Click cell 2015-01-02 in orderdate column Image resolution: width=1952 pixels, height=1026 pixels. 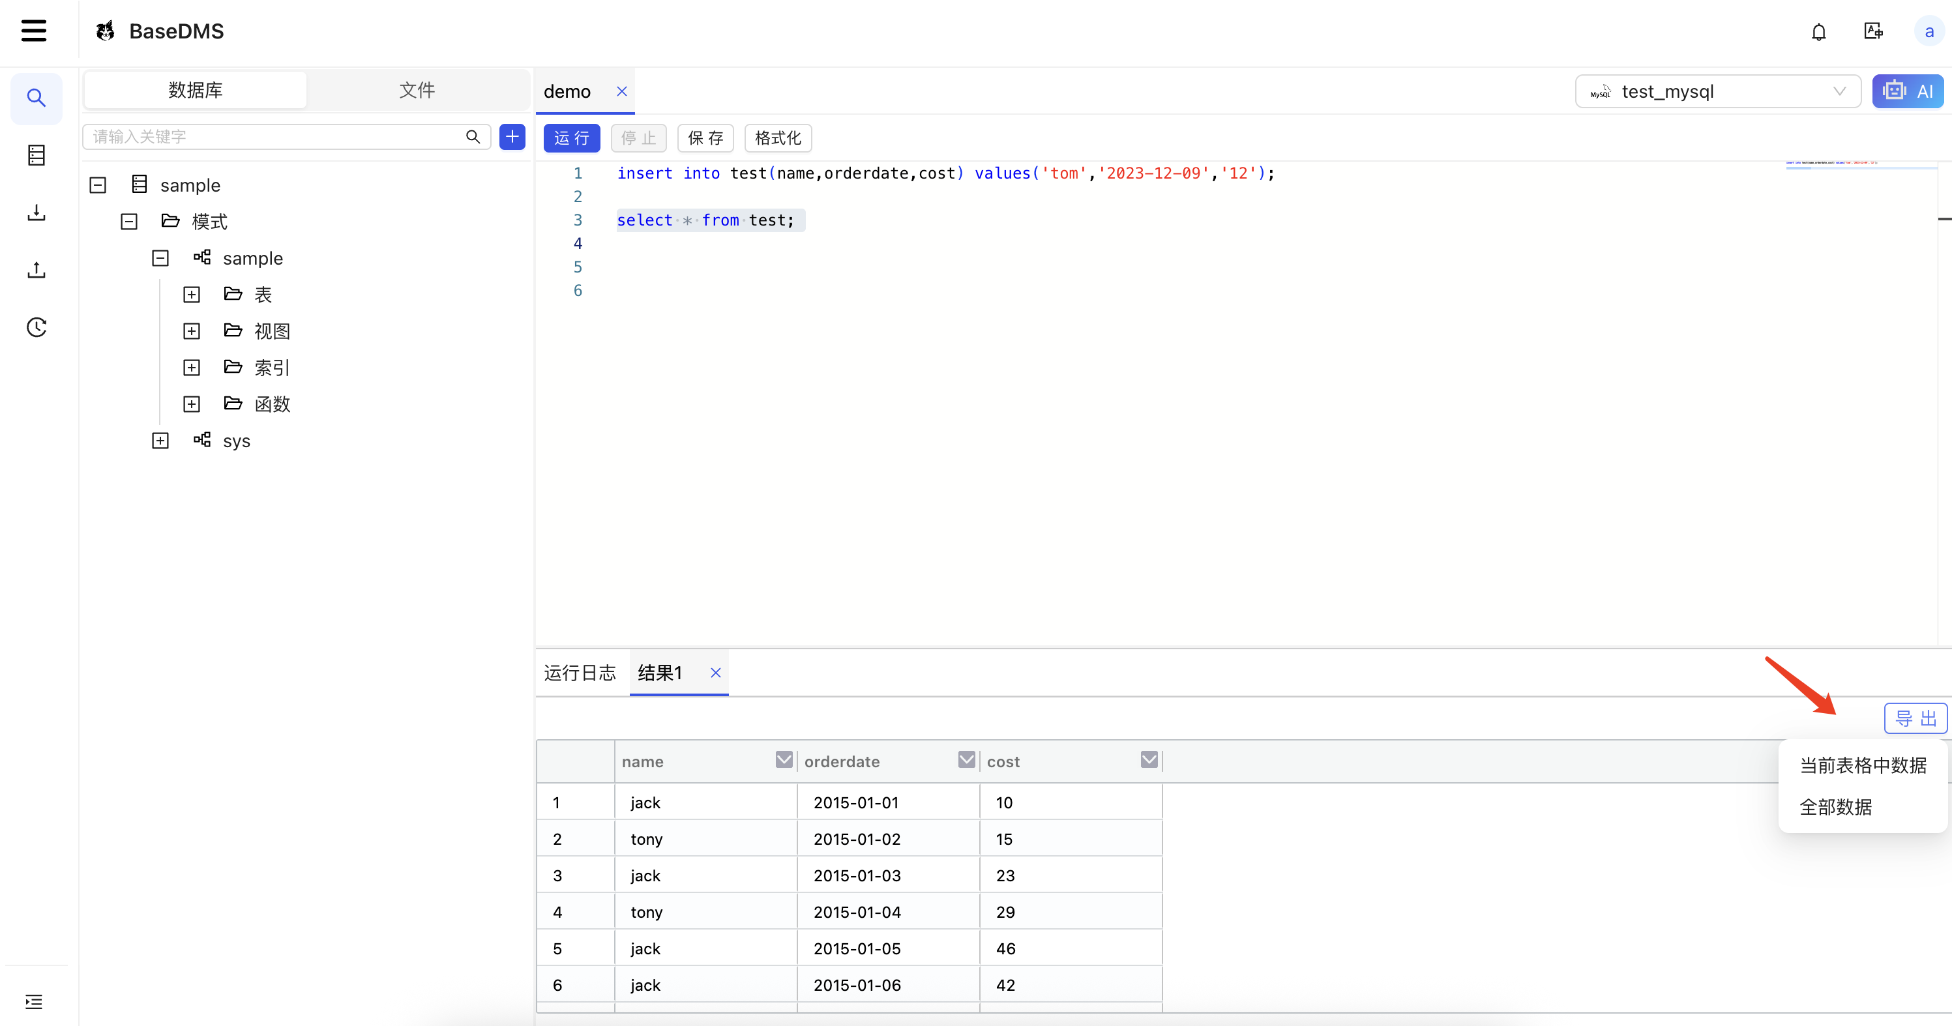point(888,839)
